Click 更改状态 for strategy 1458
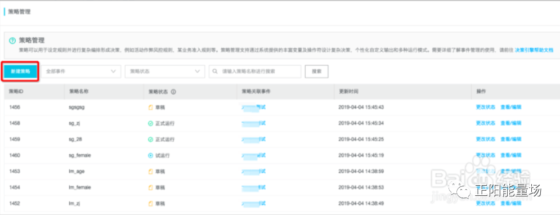Screen dimensions: 560x215 [x=485, y=123]
